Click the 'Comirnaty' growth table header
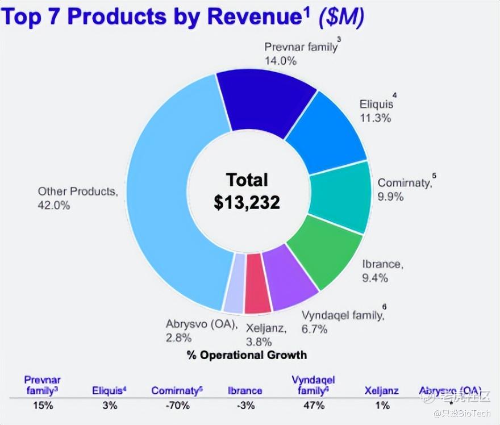500x425 pixels. pos(177,390)
